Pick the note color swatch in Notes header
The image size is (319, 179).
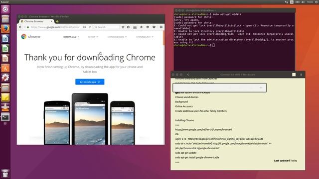coord(294,75)
